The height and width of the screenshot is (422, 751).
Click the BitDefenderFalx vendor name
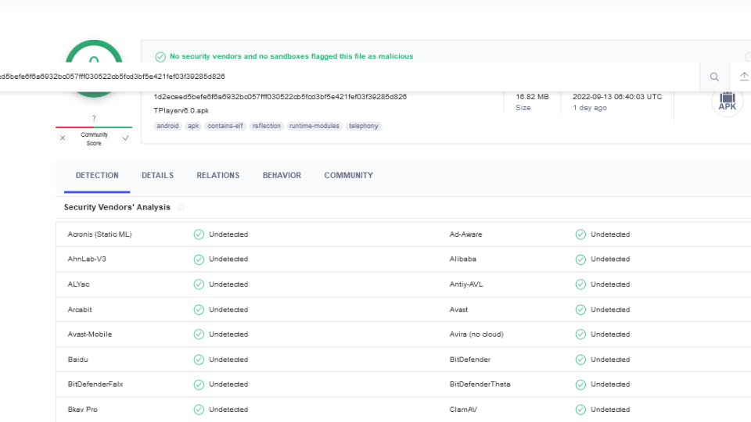coord(95,384)
